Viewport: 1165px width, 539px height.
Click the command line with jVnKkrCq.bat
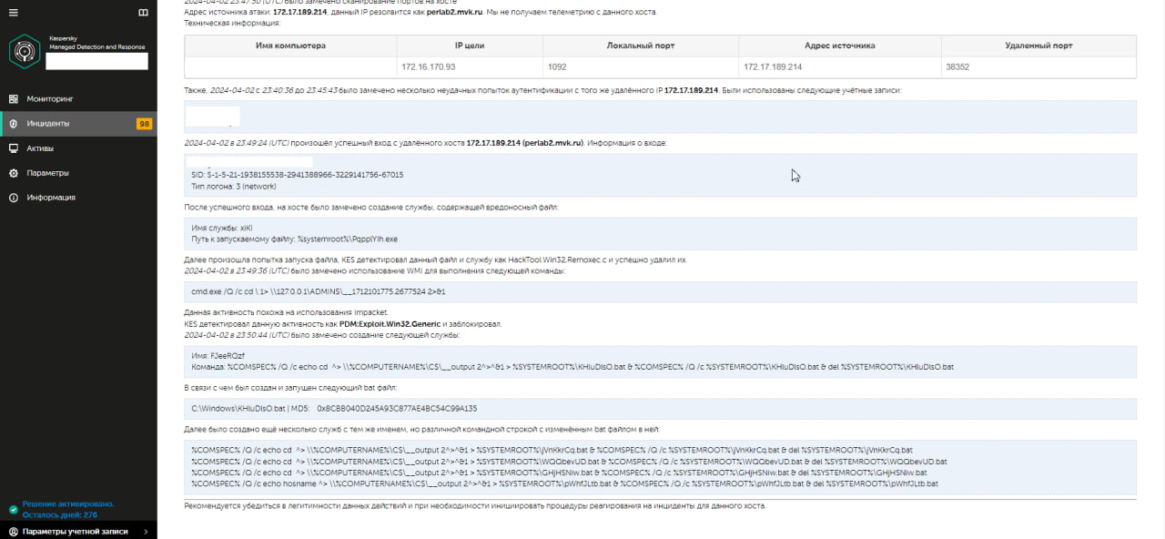pyautogui.click(x=552, y=450)
